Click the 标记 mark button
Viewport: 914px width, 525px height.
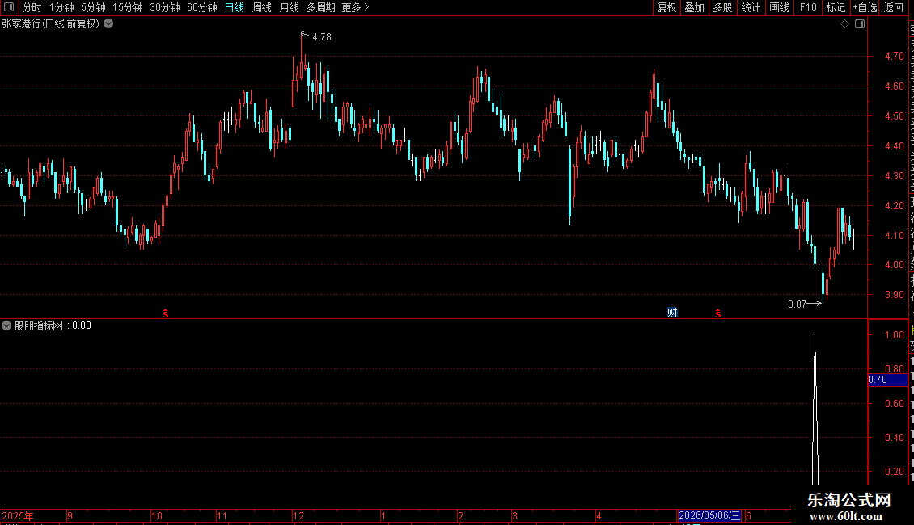click(x=836, y=7)
